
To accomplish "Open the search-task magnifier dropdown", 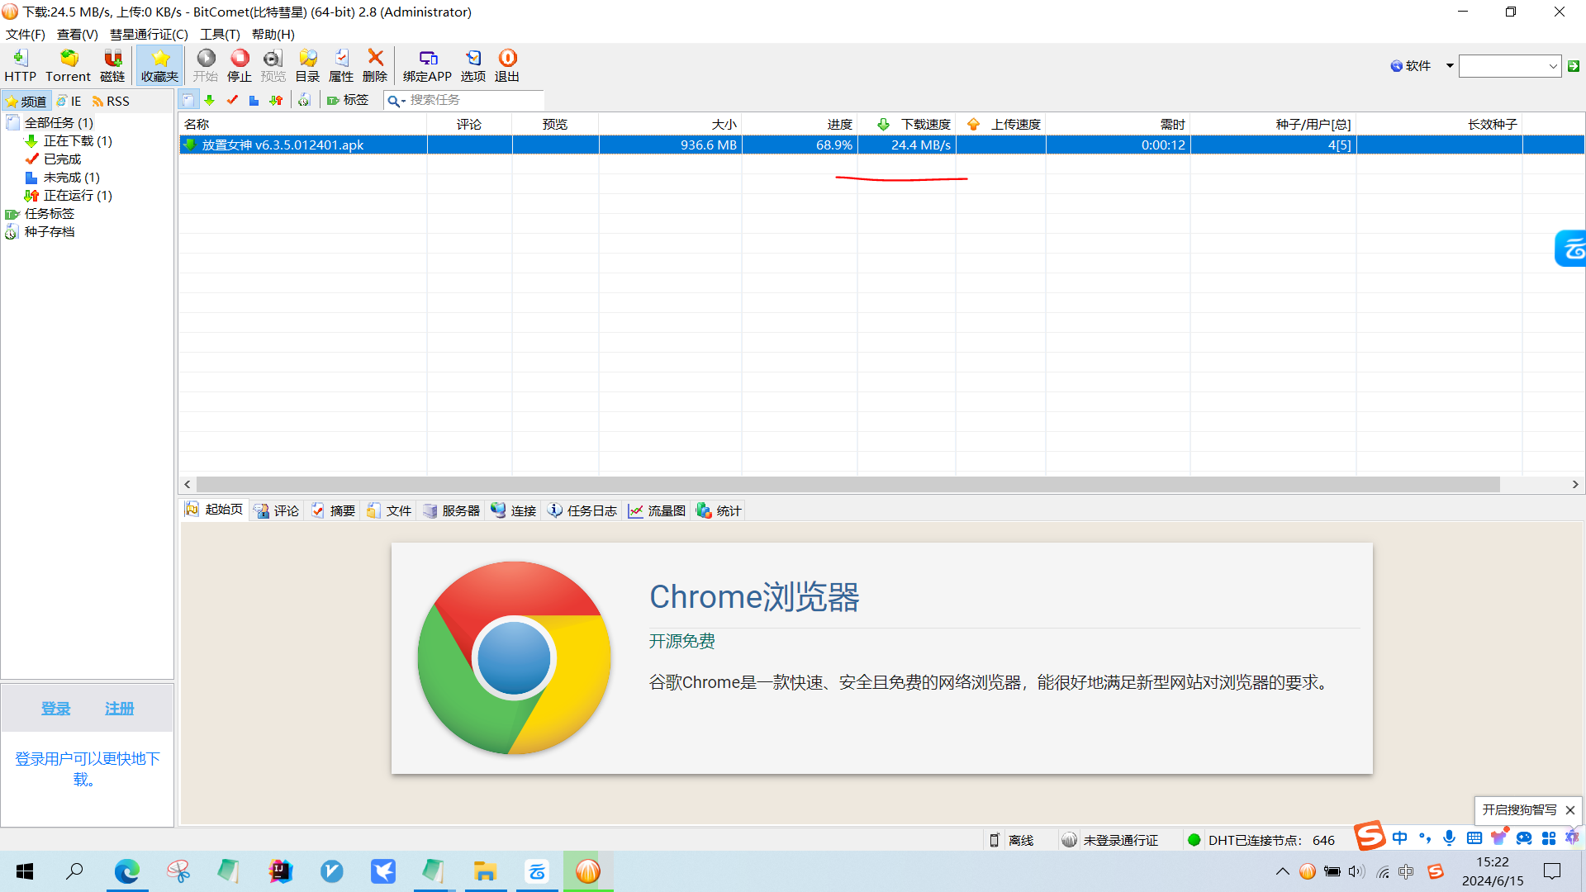I will click(396, 101).
